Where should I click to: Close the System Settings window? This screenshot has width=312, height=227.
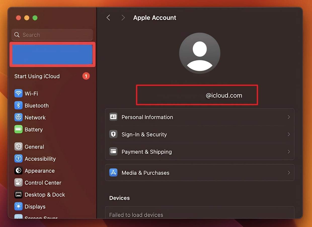[x=18, y=18]
